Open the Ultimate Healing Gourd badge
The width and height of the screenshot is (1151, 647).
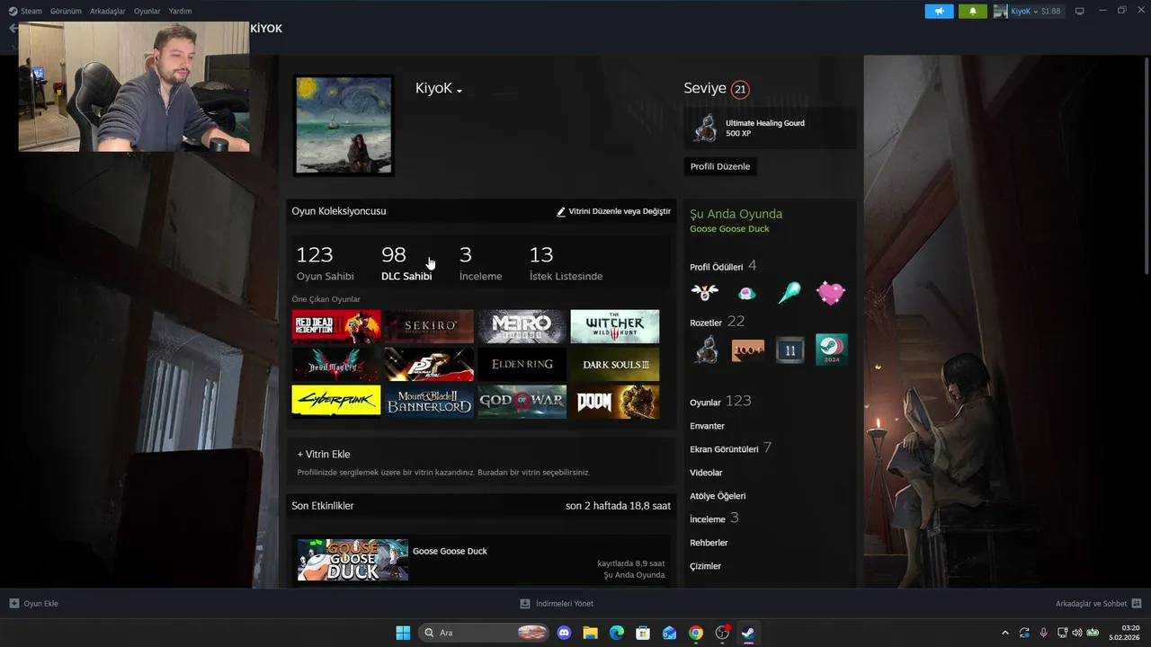click(770, 128)
